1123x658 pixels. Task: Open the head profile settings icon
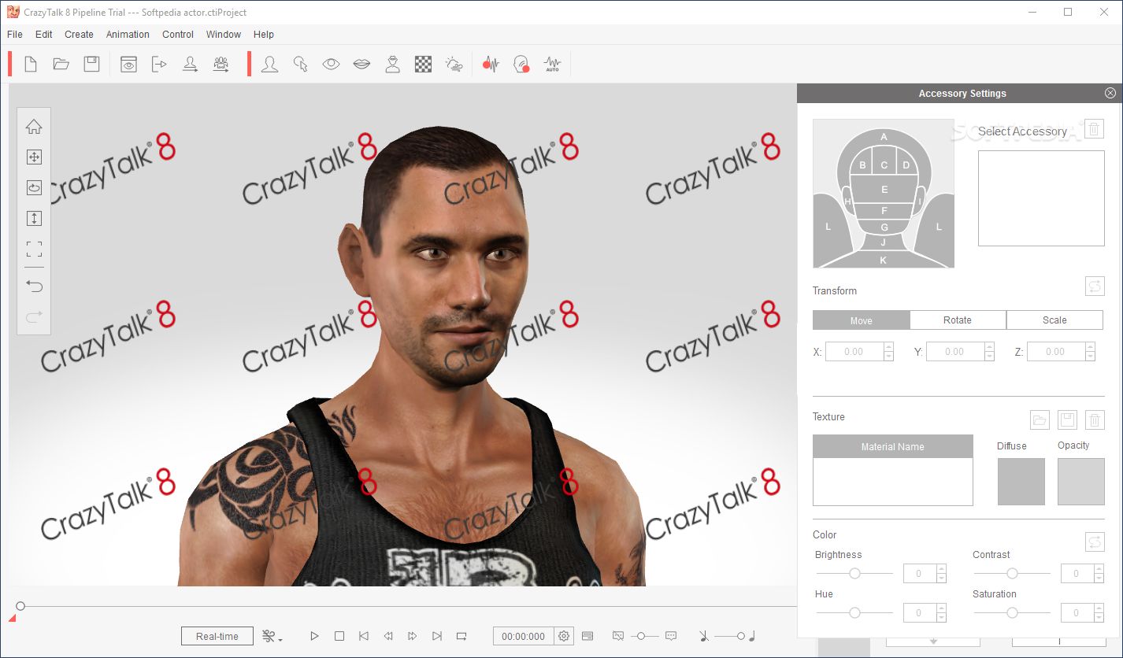[x=269, y=65]
